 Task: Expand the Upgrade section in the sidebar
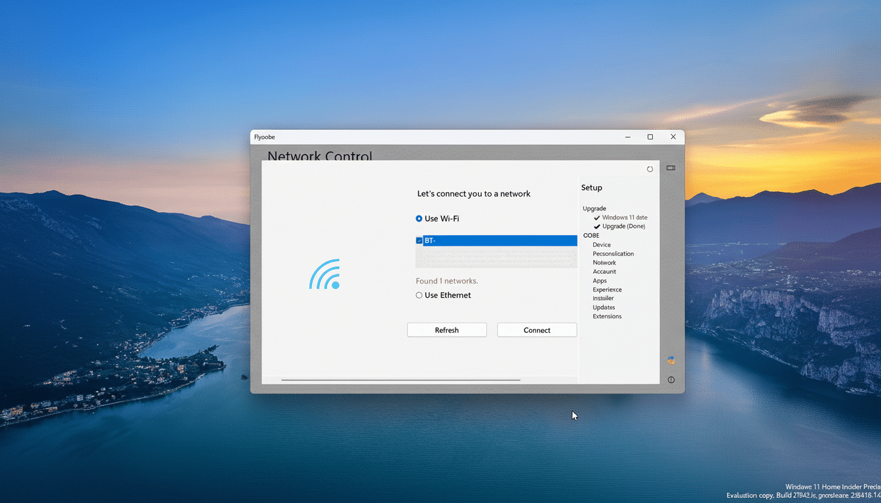point(594,208)
